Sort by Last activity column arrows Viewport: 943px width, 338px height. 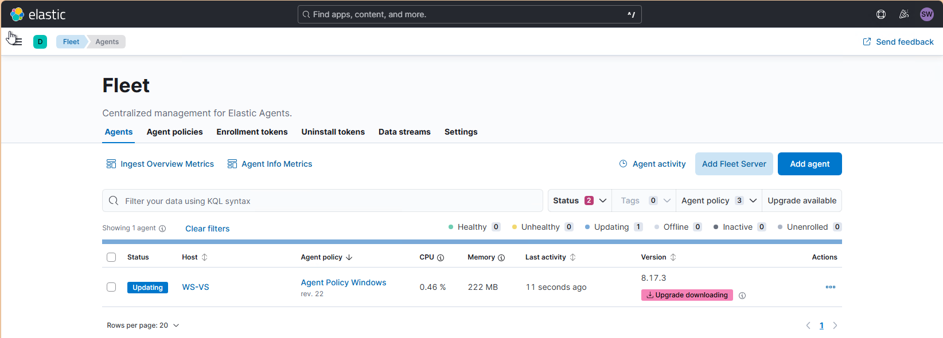point(572,257)
